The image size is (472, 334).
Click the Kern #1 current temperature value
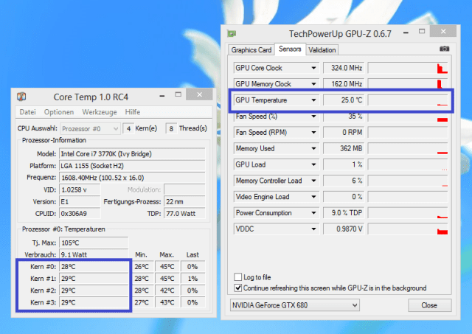pyautogui.click(x=94, y=279)
